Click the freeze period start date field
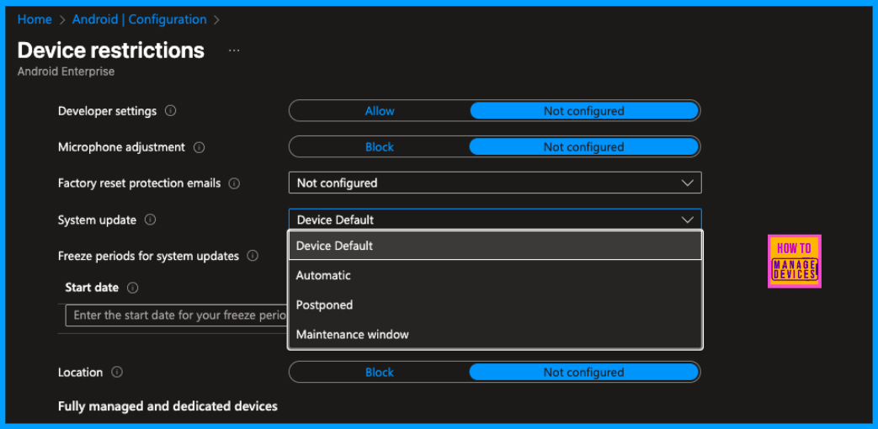 pyautogui.click(x=177, y=315)
